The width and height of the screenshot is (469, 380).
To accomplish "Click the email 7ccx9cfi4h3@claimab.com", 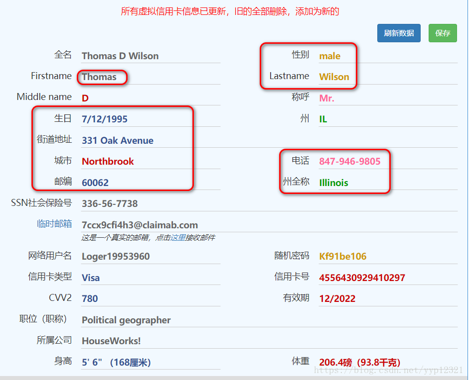I will [x=140, y=225].
